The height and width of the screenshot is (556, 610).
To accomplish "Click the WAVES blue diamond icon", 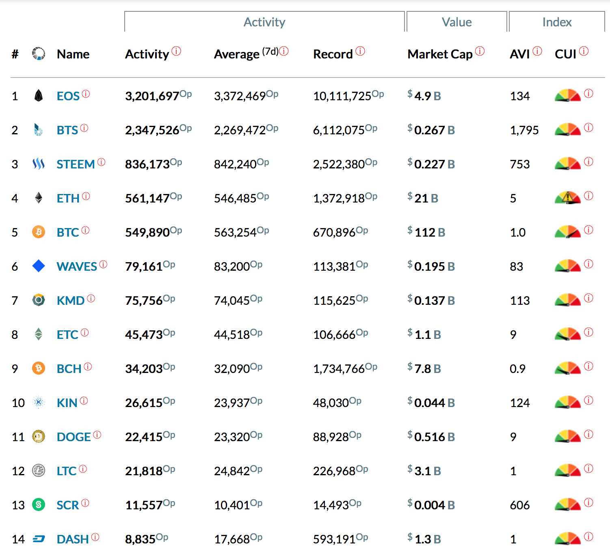I will click(x=39, y=266).
